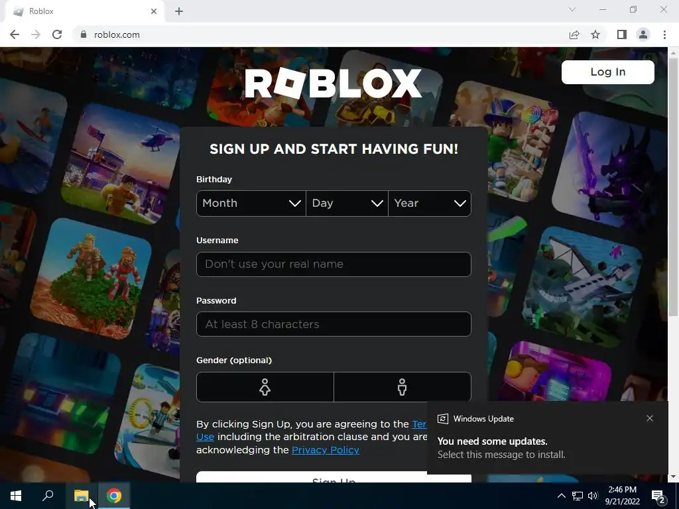Click the helicopter soccer game thumbnail
This screenshot has height=509, width=679.
(121, 164)
